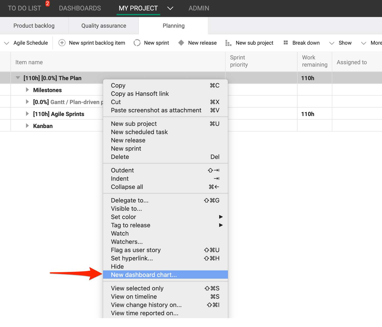Click the plus icon for new sprint backlog item
The width and height of the screenshot is (382, 327).
pyautogui.click(x=62, y=43)
